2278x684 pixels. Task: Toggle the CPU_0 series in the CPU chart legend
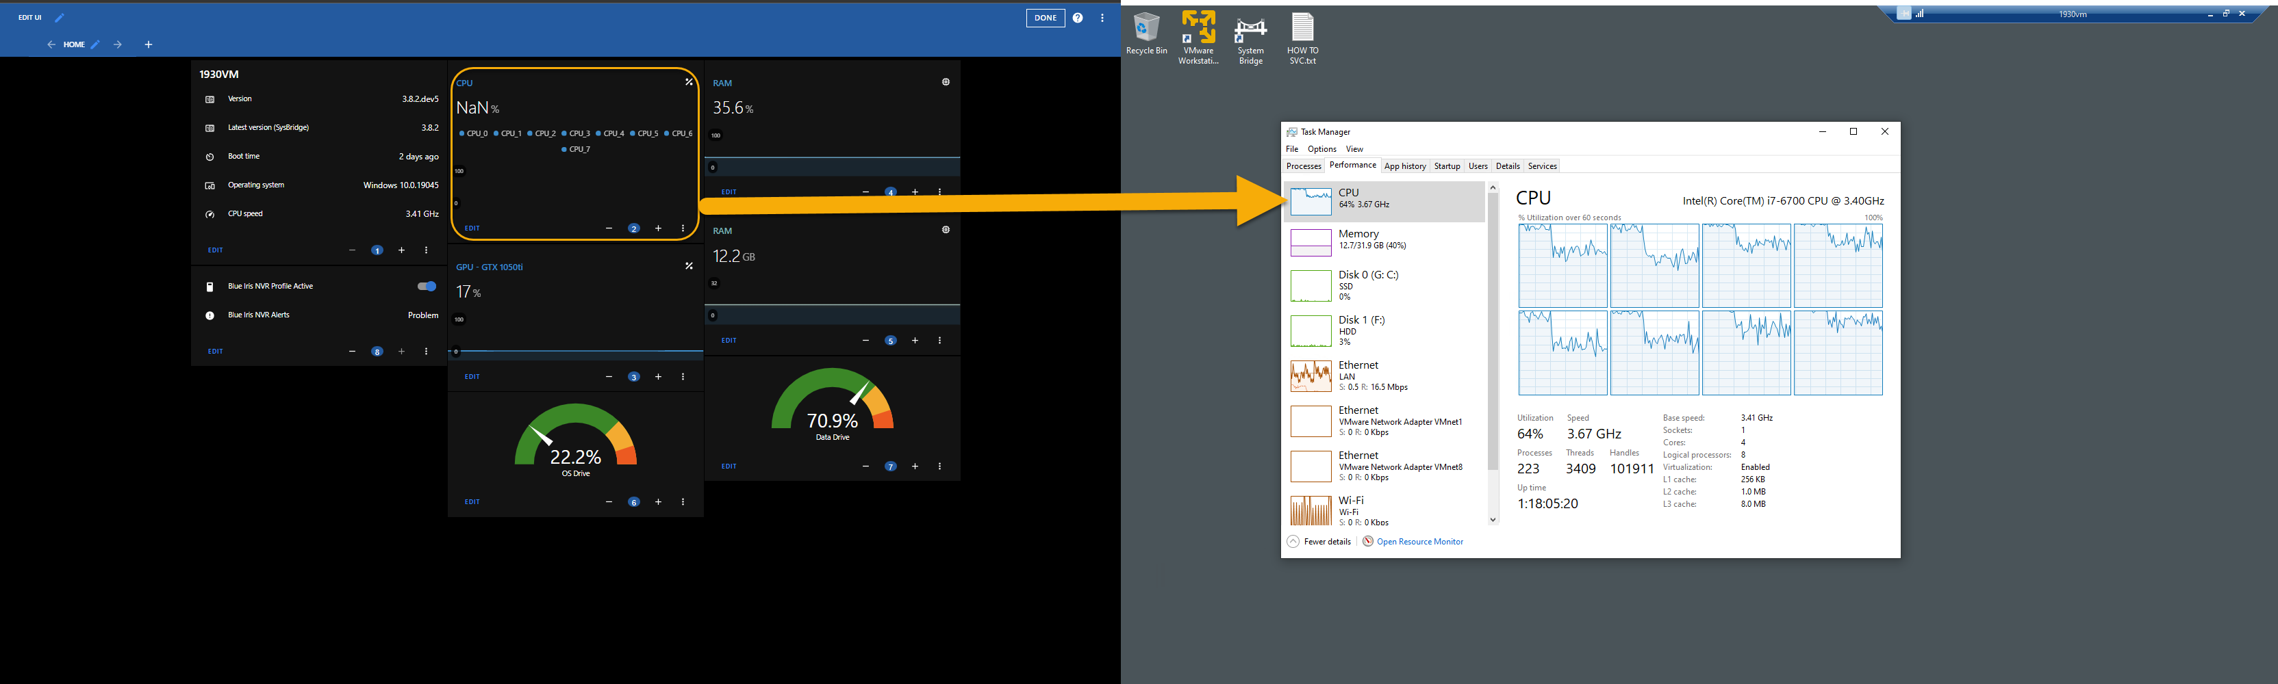475,133
